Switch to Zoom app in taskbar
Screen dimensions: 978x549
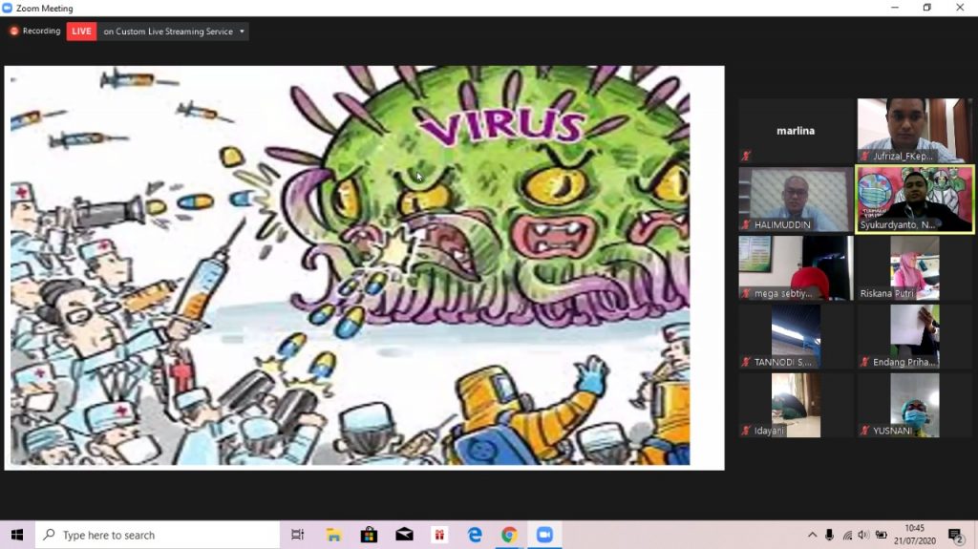544,535
